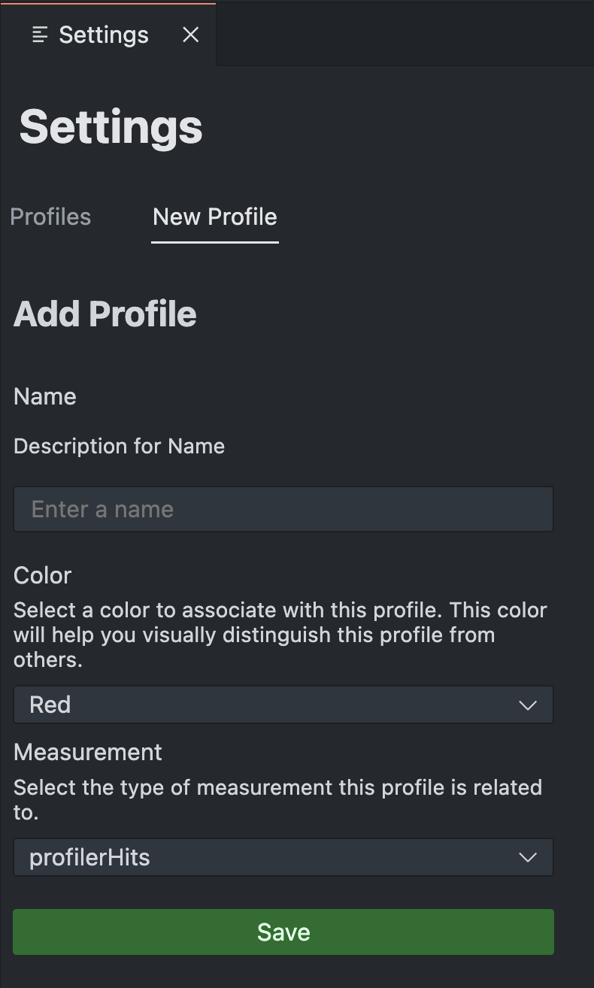Open the New Profile tab
This screenshot has height=988, width=594.
tap(214, 217)
